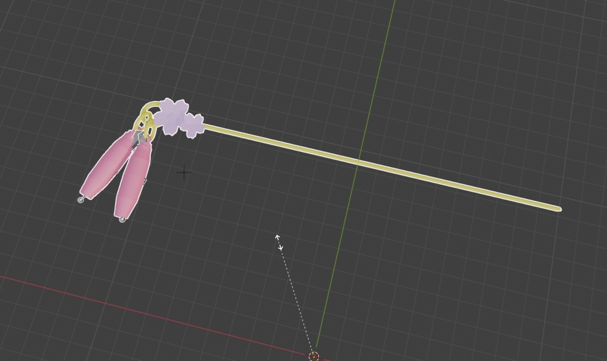Click the larger purple flower ornament

point(172,116)
